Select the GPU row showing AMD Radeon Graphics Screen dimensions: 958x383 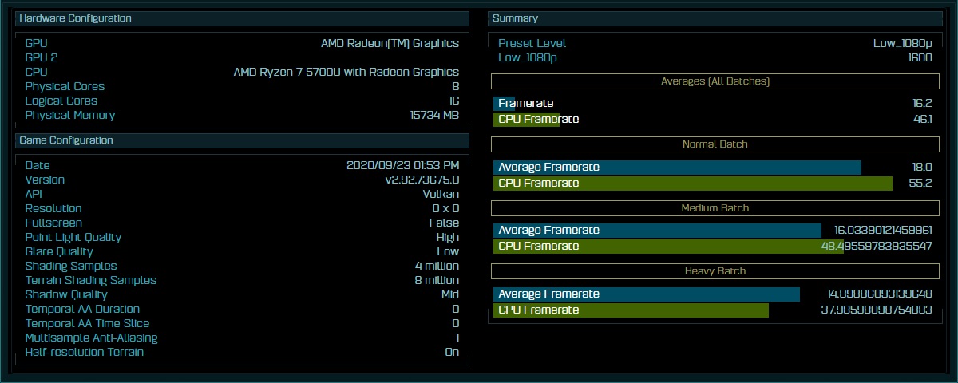pyautogui.click(x=242, y=43)
